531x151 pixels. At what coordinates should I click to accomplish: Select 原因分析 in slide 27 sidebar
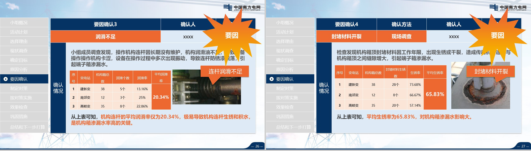pyautogui.click(x=285, y=70)
